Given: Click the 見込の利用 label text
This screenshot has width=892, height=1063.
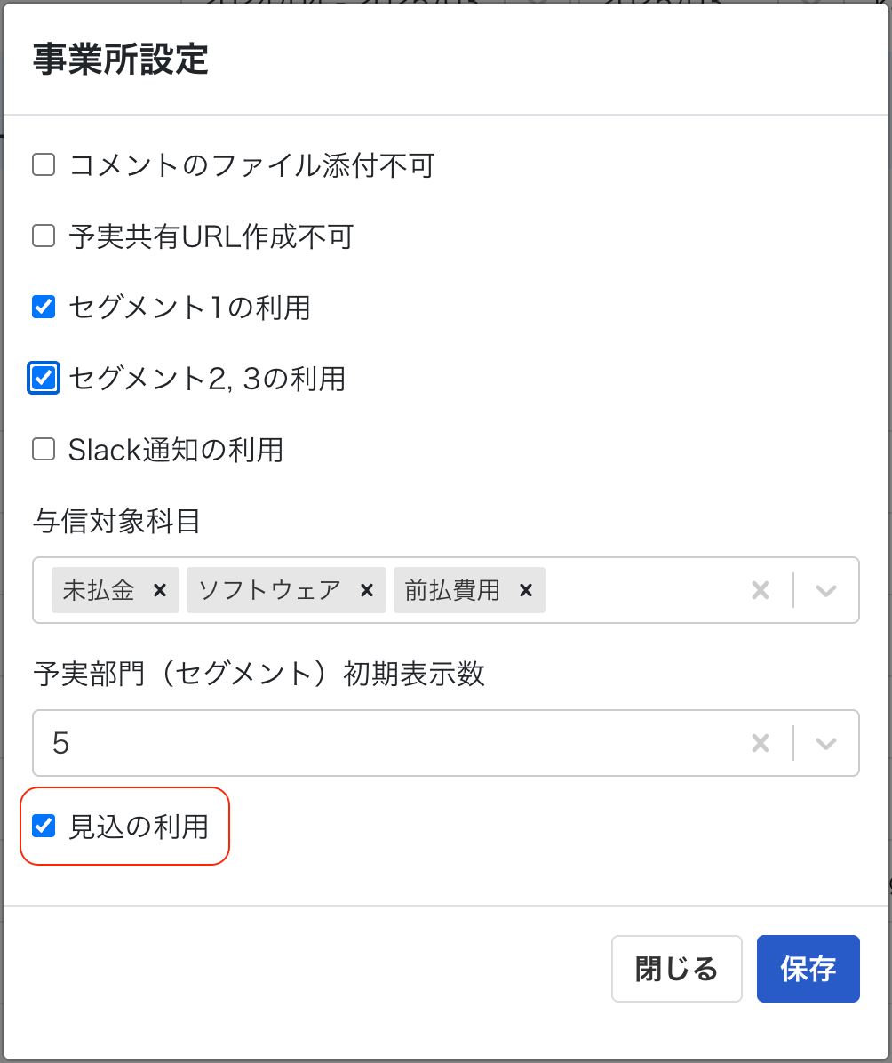Looking at the screenshot, I should pos(139,827).
